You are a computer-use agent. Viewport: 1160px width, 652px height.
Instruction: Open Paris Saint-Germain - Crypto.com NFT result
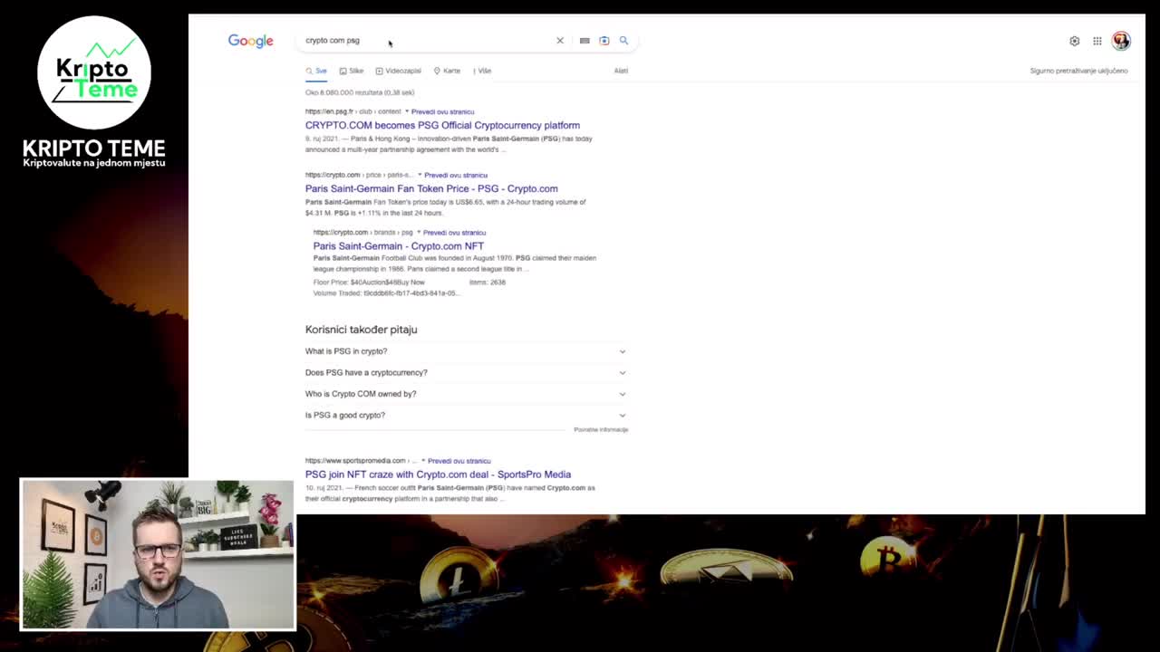399,245
